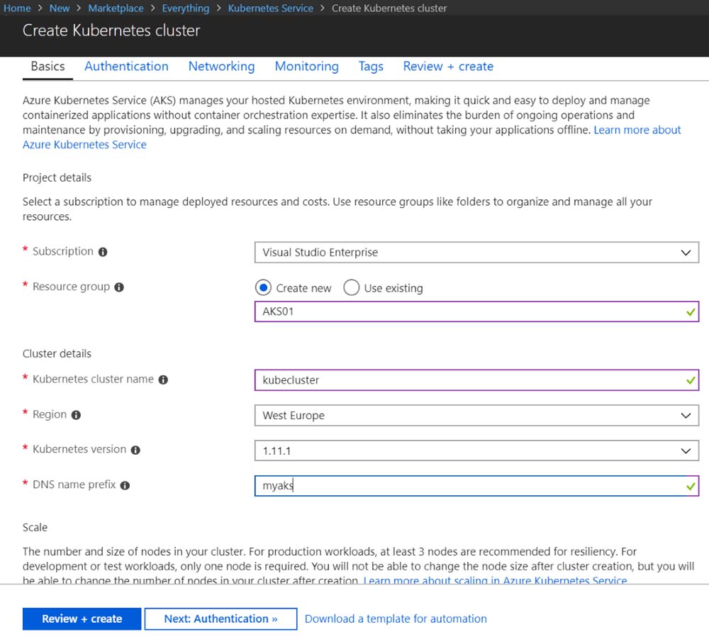Navigate to Marketplace in the breadcrumb

116,9
